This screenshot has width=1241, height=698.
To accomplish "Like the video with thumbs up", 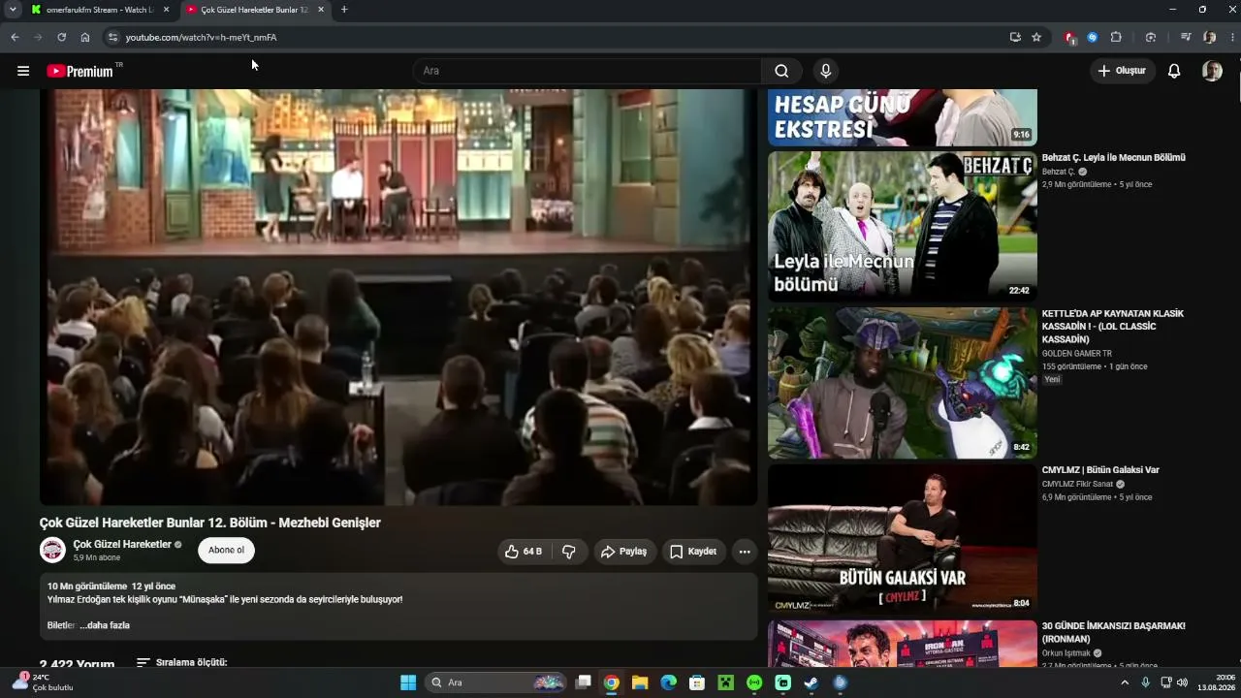I will click(524, 552).
